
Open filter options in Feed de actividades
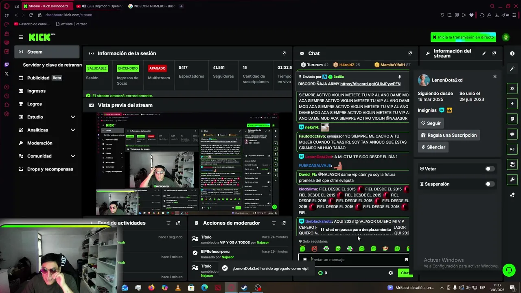(x=169, y=223)
